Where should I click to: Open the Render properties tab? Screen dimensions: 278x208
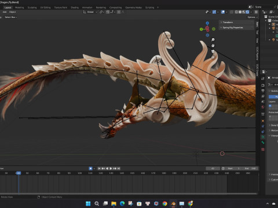[263, 85]
